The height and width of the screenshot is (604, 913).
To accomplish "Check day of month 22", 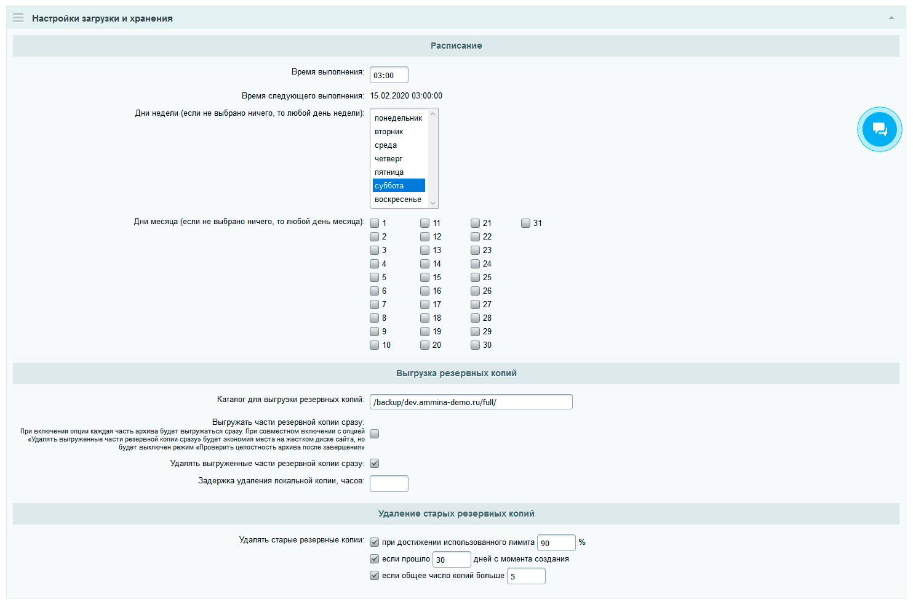I will tap(475, 236).
